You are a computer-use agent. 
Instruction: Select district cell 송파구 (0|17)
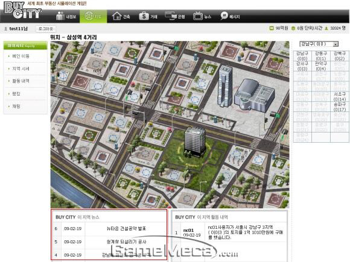coord(340,107)
